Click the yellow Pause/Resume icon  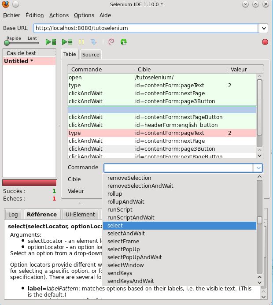(x=81, y=42)
